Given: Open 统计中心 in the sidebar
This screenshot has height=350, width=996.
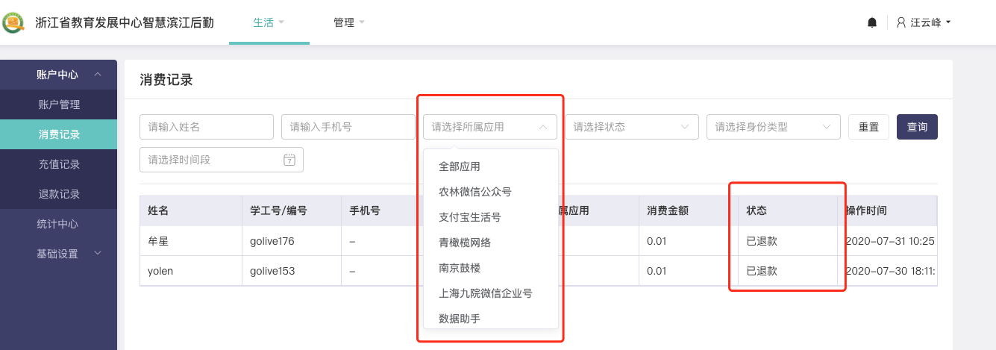Looking at the screenshot, I should pyautogui.click(x=59, y=224).
